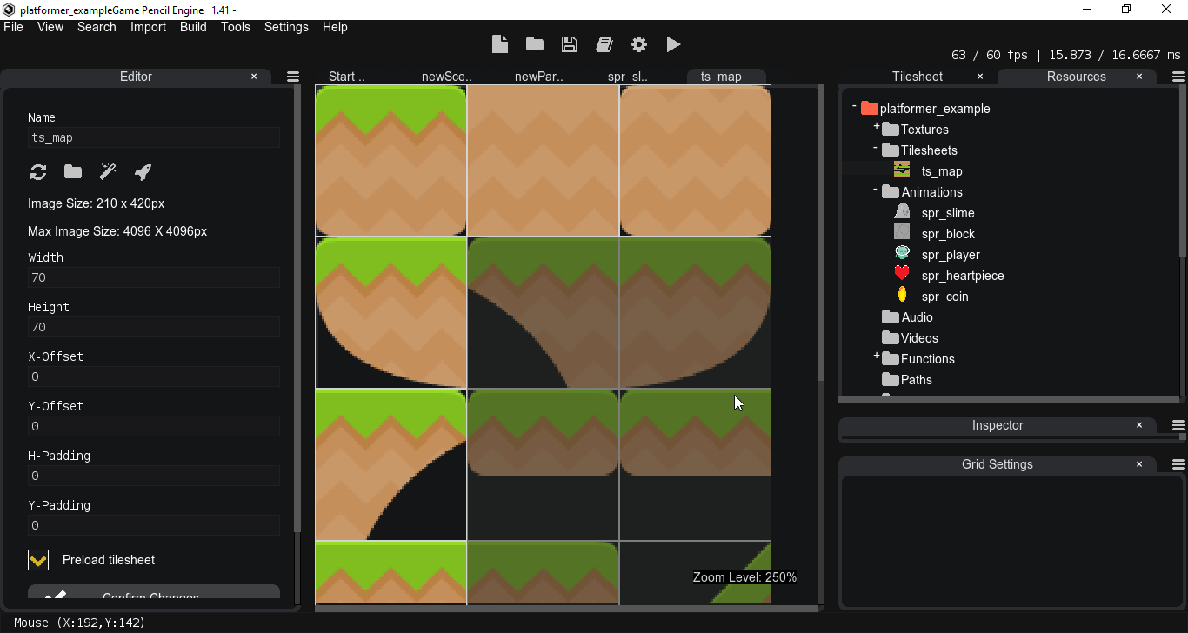Image resolution: width=1188 pixels, height=633 pixels.
Task: Switch to the newSce.. tab
Action: click(447, 77)
